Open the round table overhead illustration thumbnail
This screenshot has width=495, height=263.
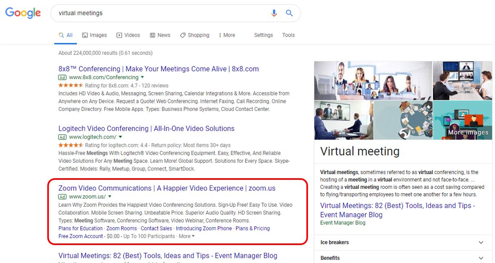[403, 120]
